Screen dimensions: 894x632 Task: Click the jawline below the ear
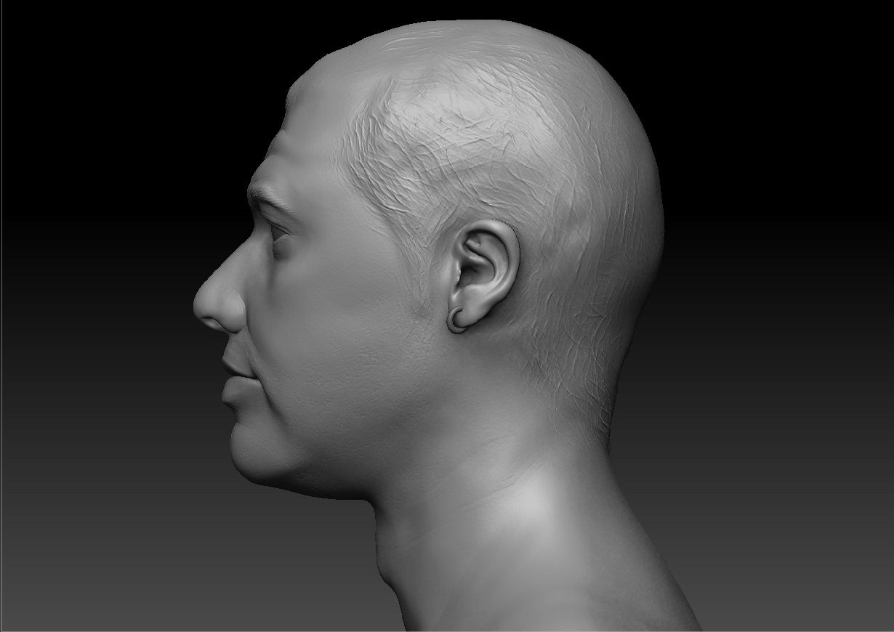tap(407, 436)
